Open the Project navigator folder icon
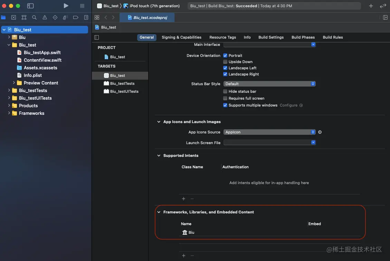Image resolution: width=390 pixels, height=261 pixels. coord(3,17)
